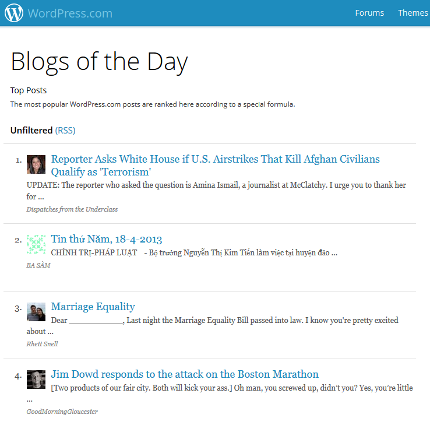Click the Unfiltered section label
This screenshot has width=430, height=425.
coord(31,131)
